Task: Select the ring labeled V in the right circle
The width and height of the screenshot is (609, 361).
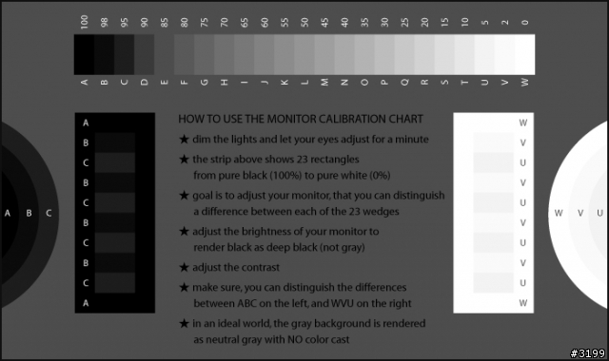Action: (580, 213)
